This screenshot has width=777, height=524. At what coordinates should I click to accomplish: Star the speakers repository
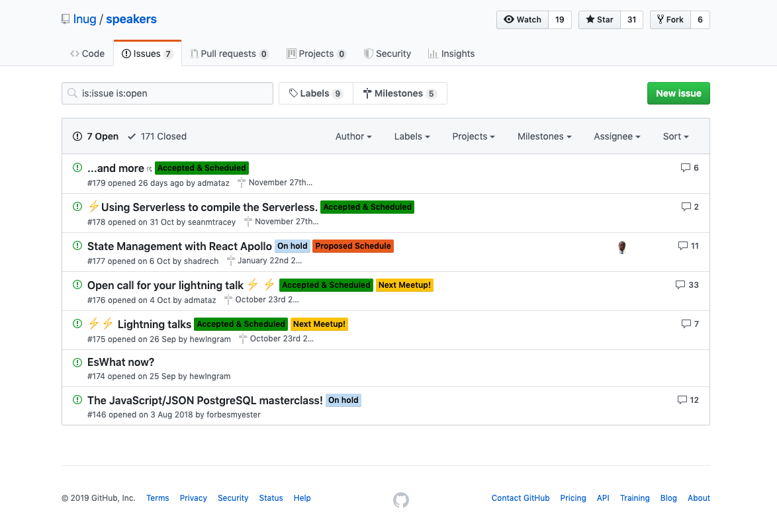pos(599,20)
